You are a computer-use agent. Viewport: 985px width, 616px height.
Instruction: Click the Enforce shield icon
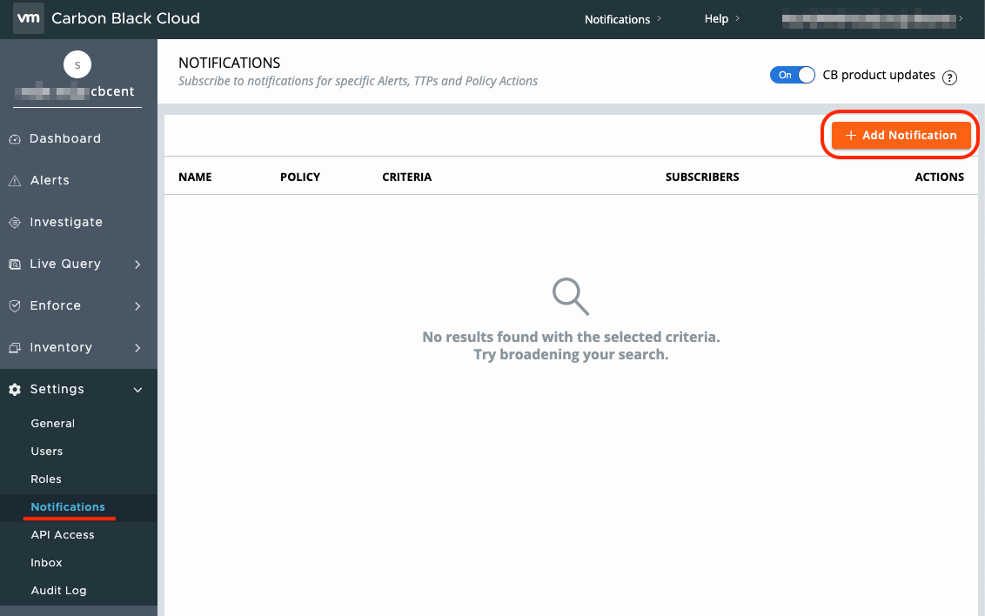coord(15,305)
